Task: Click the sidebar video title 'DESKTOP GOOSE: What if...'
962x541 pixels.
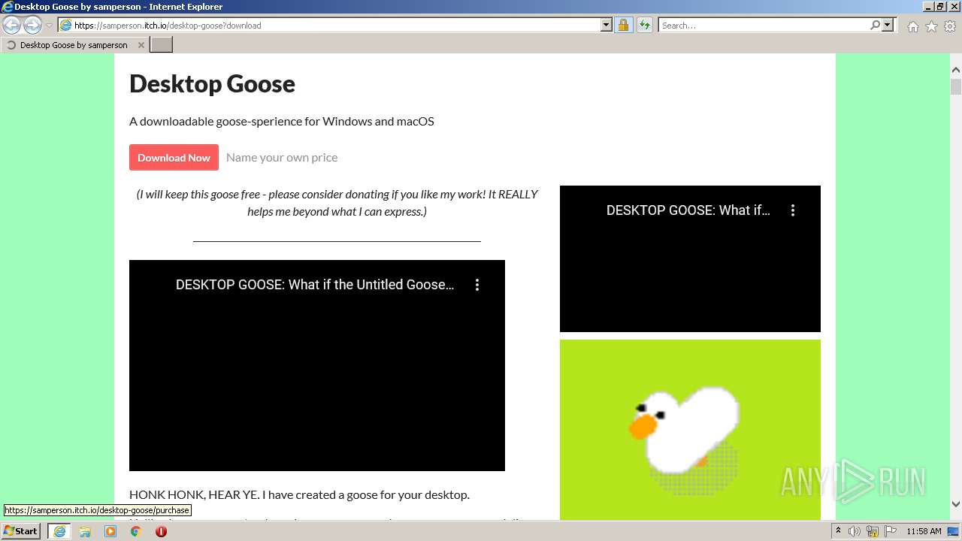Action: click(688, 210)
